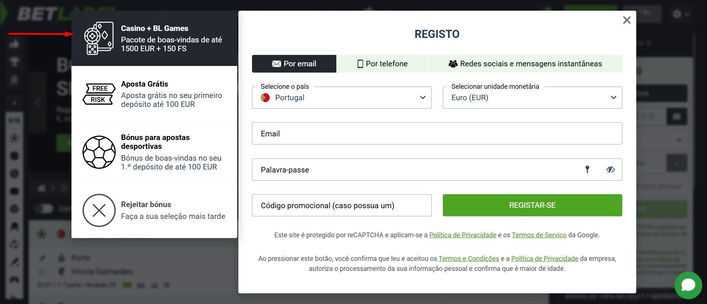Toggle password visibility eye icon
Image resolution: width=707 pixels, height=304 pixels.
pyautogui.click(x=610, y=170)
